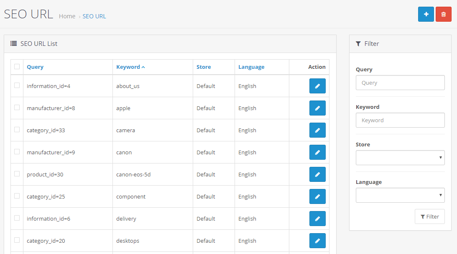The width and height of the screenshot is (457, 254).
Task: Click the pencil icon for delivery row
Action: coord(317,219)
